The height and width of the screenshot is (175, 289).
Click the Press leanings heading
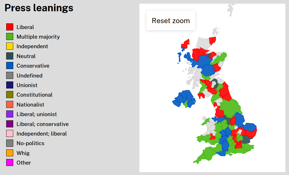[39, 8]
